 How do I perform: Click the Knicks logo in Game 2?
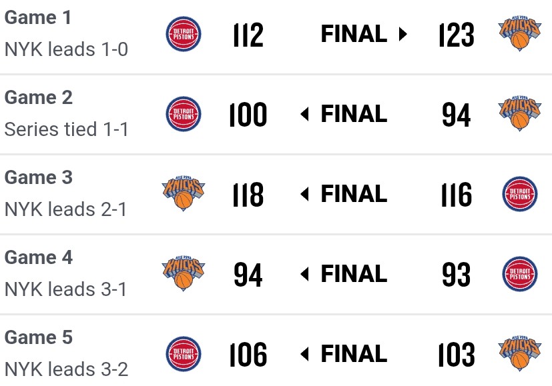click(519, 114)
